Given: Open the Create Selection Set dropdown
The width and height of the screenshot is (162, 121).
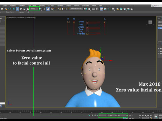Looking at the screenshot, I should click(76, 9).
